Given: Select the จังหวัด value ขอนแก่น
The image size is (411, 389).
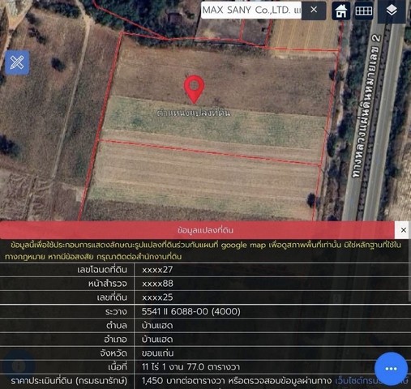Looking at the screenshot, I should click(x=158, y=353).
